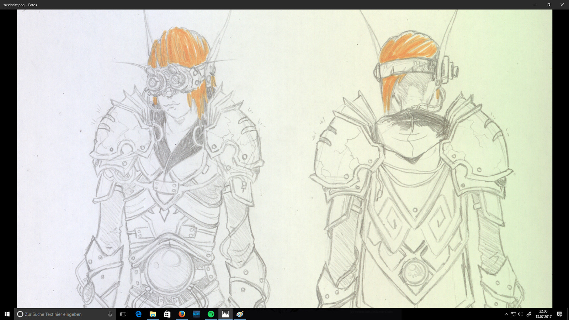Click the 'zuschnitt.png – Fotos' window title
This screenshot has width=569, height=320.
(20, 5)
